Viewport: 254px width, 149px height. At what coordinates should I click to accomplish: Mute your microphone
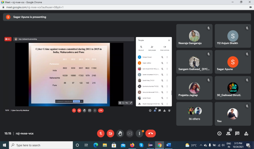coord(101,133)
